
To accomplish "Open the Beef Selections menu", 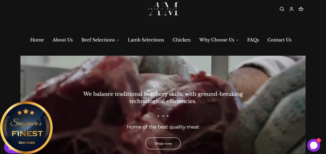I will coord(98,40).
